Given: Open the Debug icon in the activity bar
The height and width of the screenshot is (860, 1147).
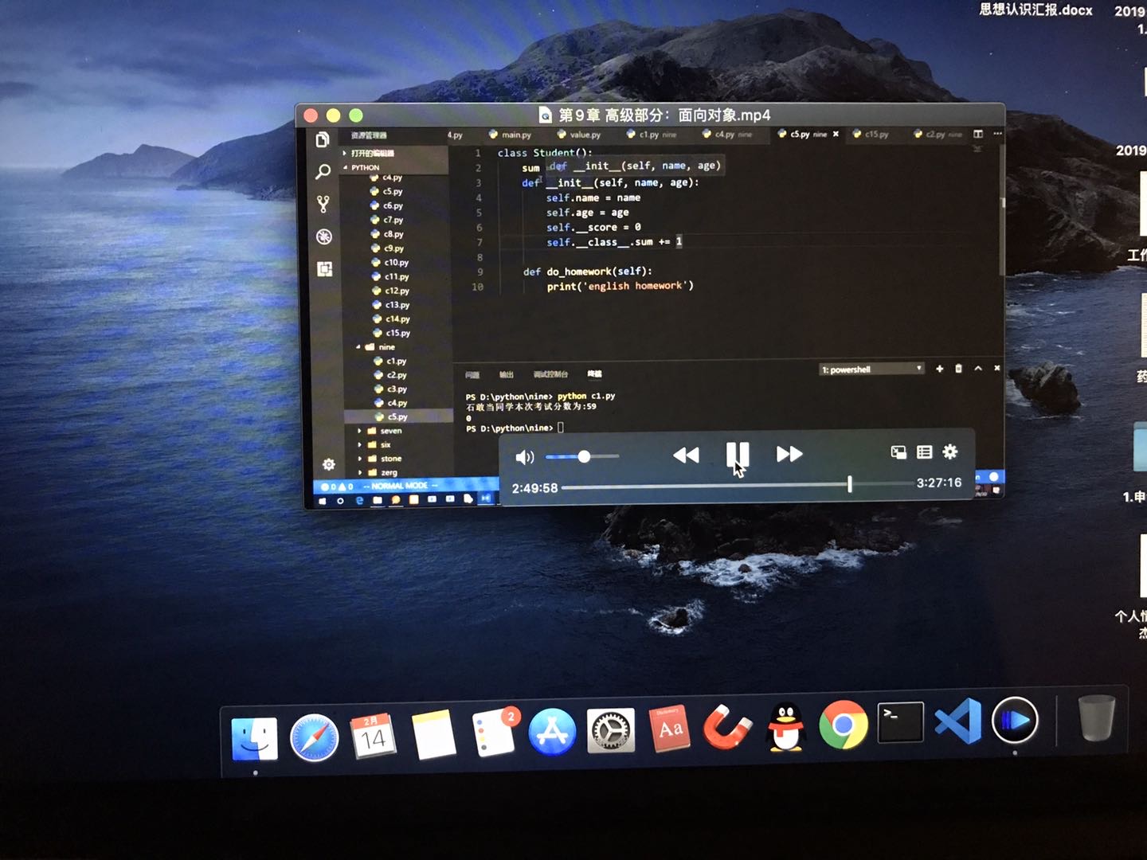Looking at the screenshot, I should [323, 236].
